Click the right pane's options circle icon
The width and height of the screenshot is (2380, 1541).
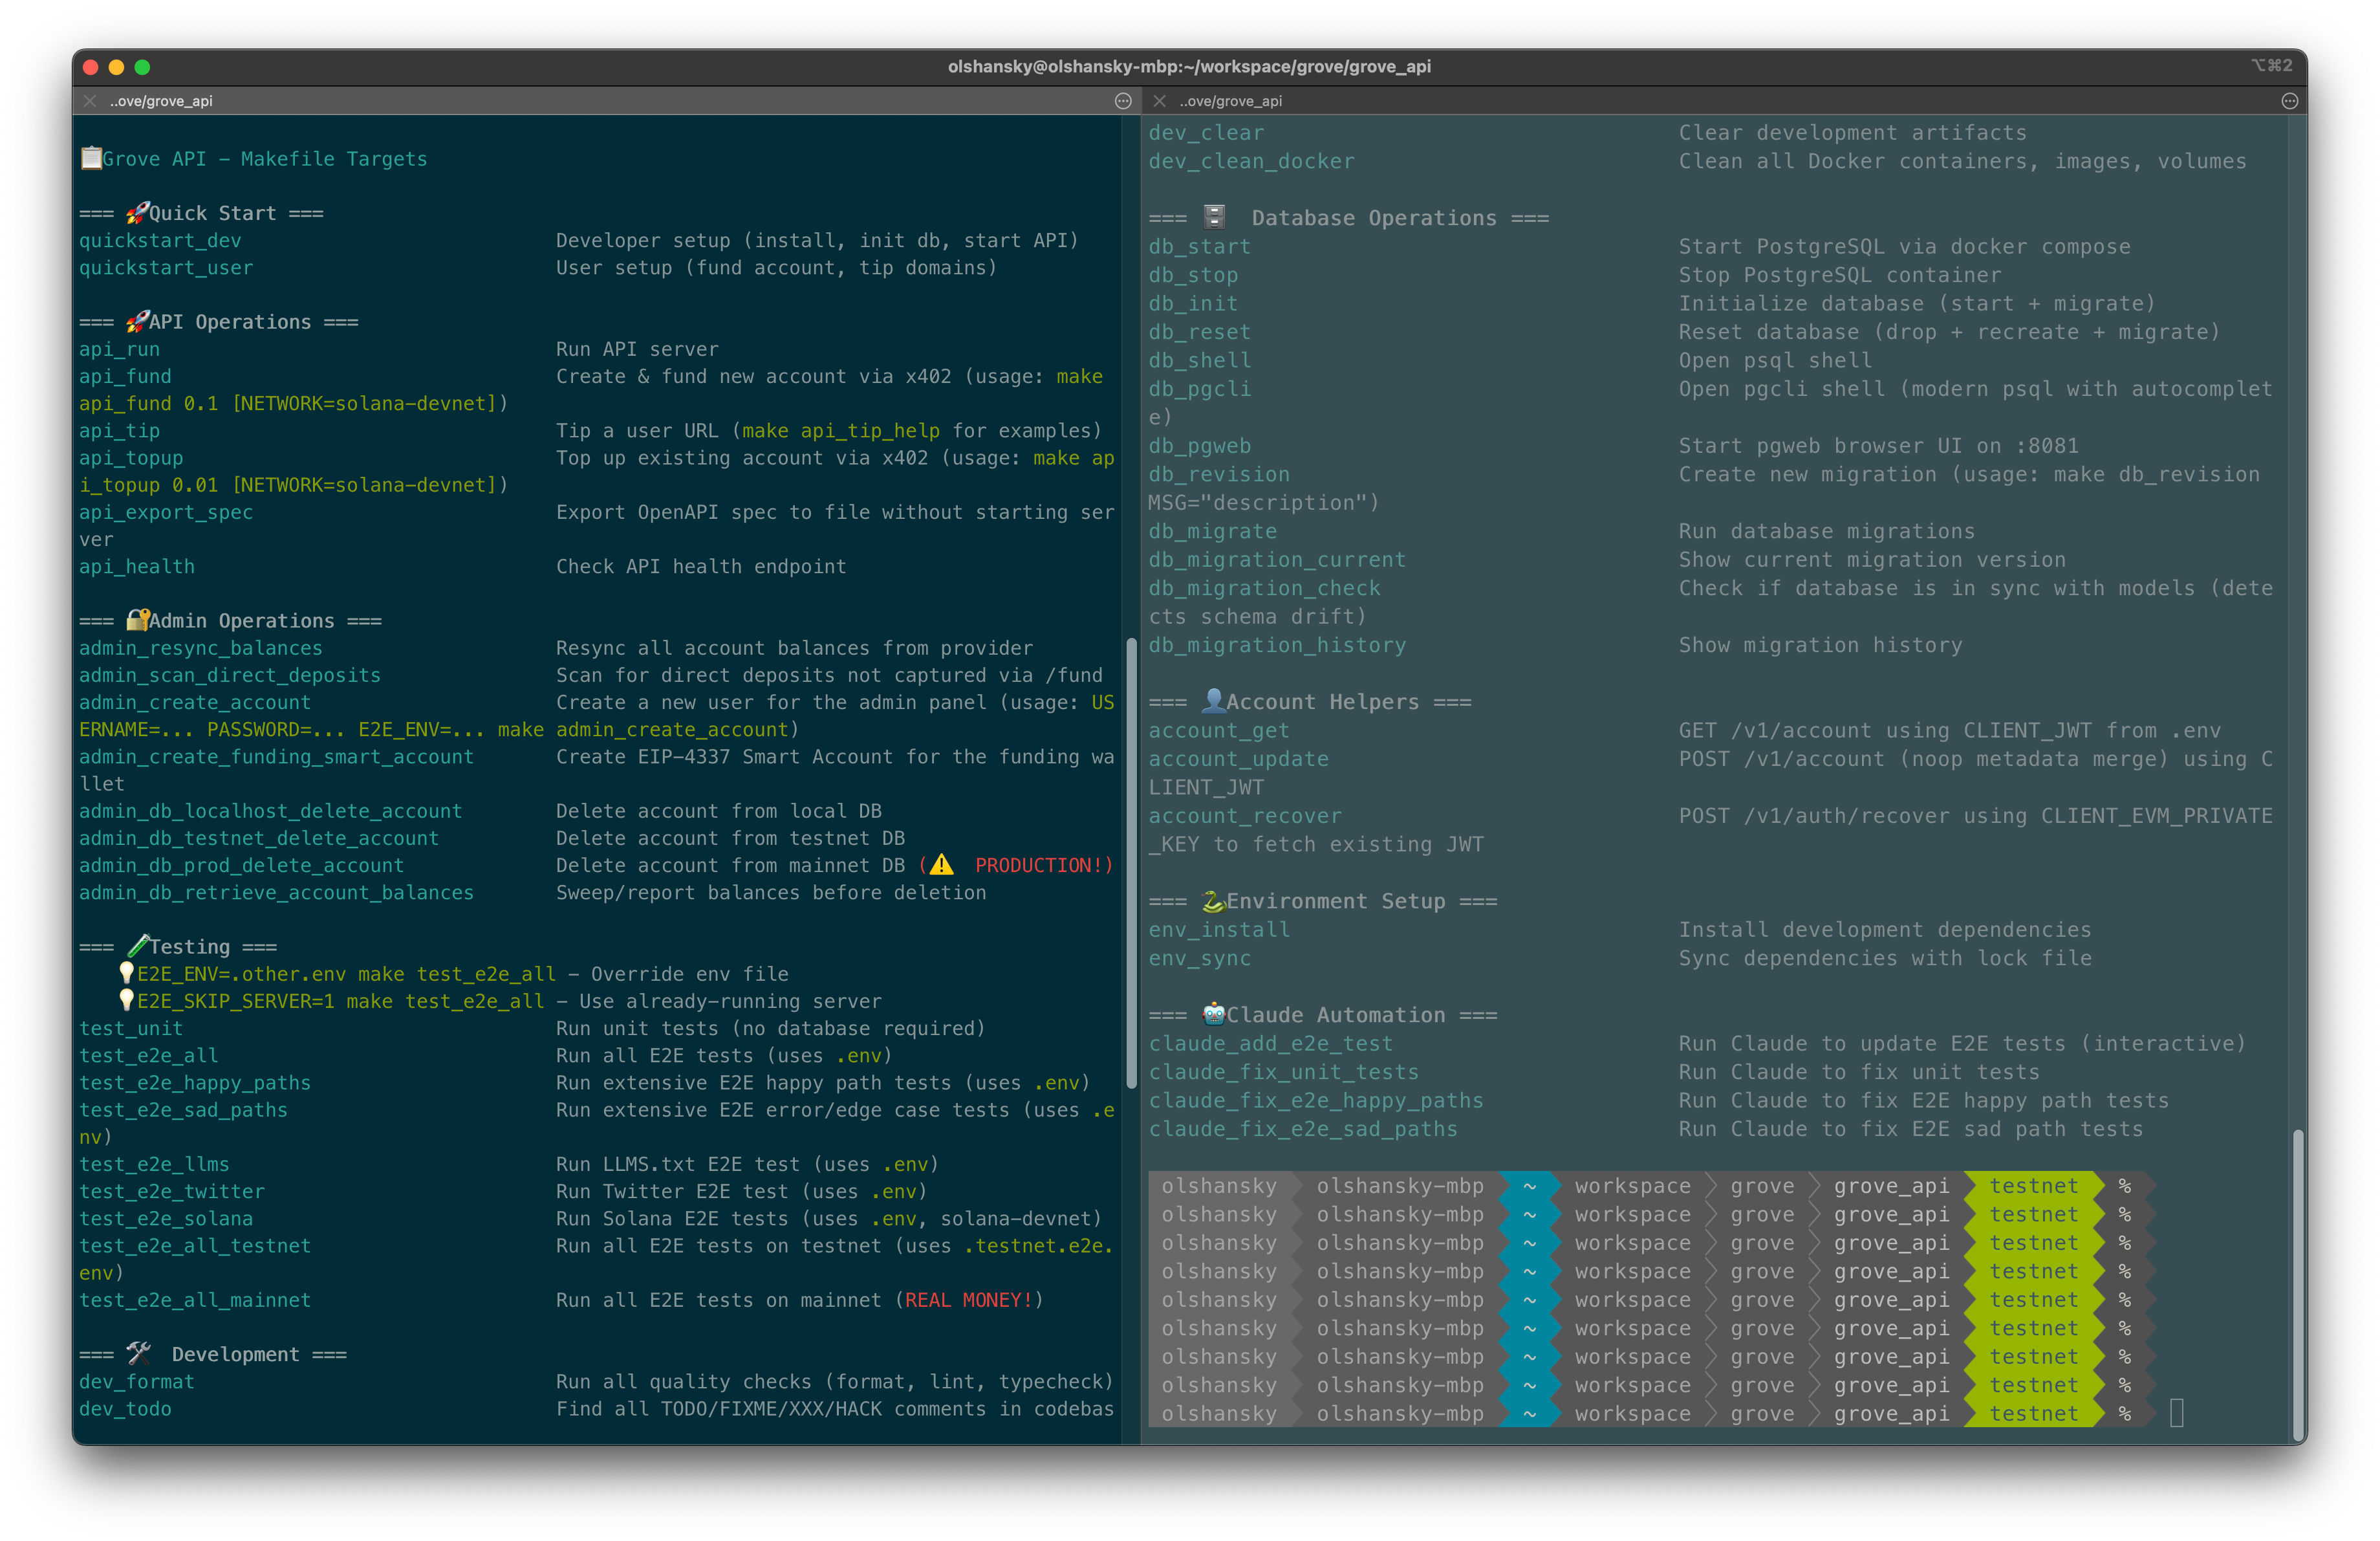click(2289, 101)
